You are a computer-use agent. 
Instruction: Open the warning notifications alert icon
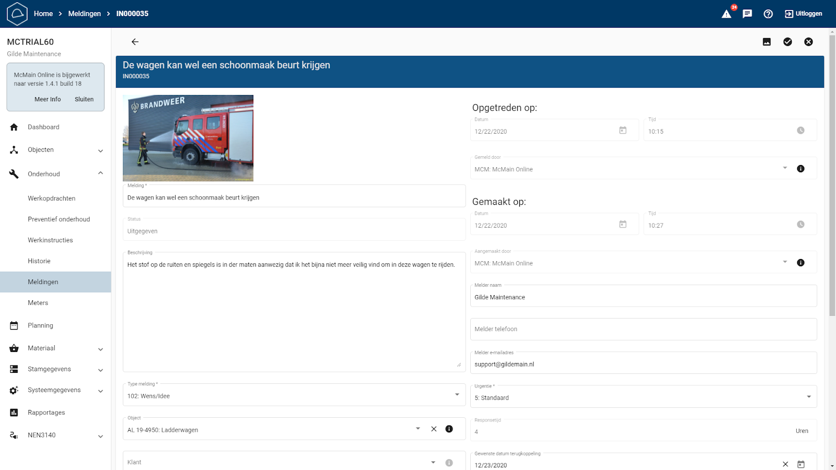point(726,14)
